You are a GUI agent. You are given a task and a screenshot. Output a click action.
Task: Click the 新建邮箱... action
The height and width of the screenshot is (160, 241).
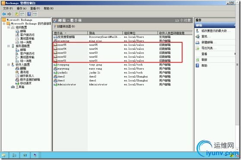(x=209, y=42)
